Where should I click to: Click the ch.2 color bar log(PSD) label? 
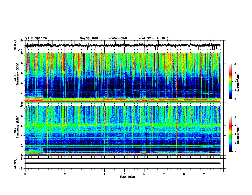[x=238, y=135]
